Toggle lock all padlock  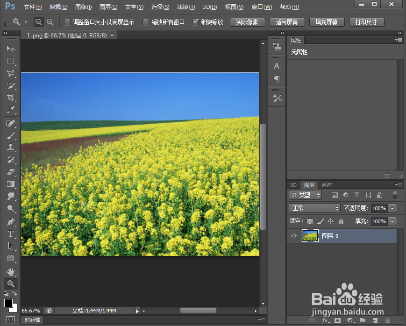341,221
